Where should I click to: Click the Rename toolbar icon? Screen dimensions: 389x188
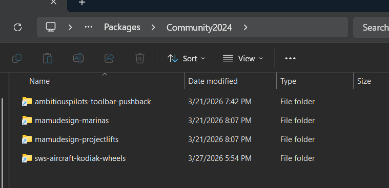point(78,58)
